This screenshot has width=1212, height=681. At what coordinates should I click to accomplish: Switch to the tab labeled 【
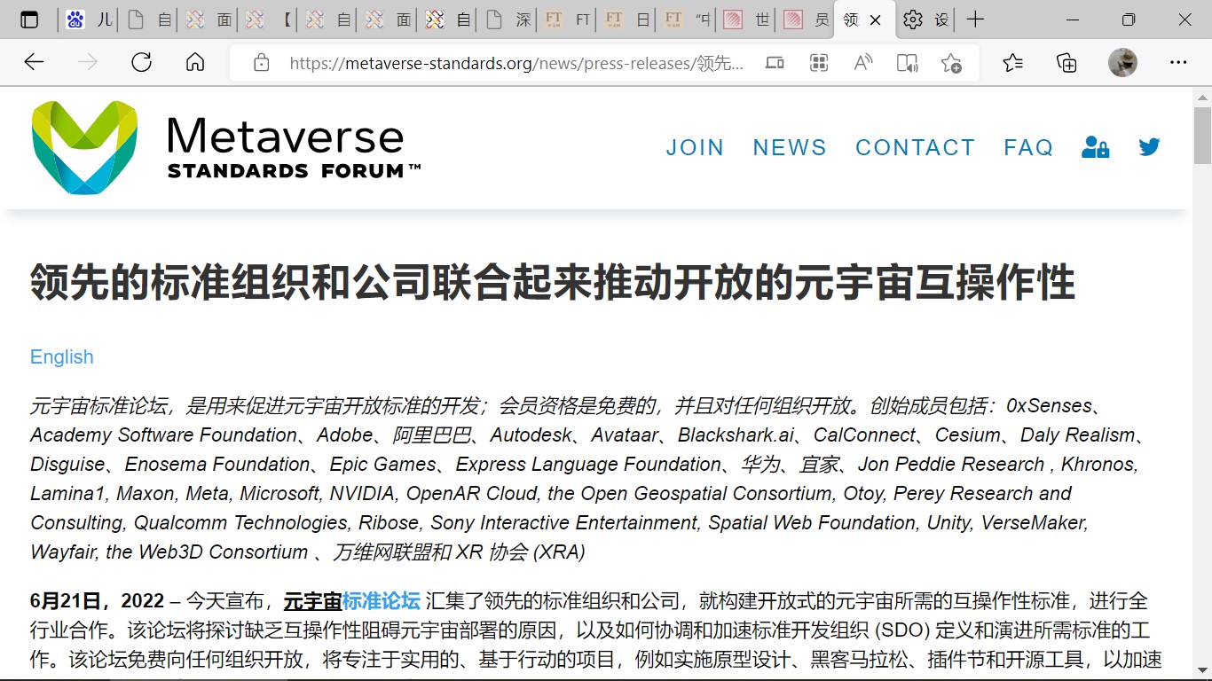click(269, 20)
